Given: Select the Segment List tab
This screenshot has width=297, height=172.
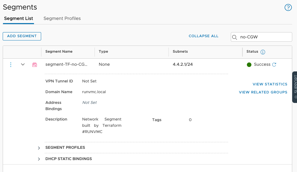Looking at the screenshot, I should [x=18, y=18].
